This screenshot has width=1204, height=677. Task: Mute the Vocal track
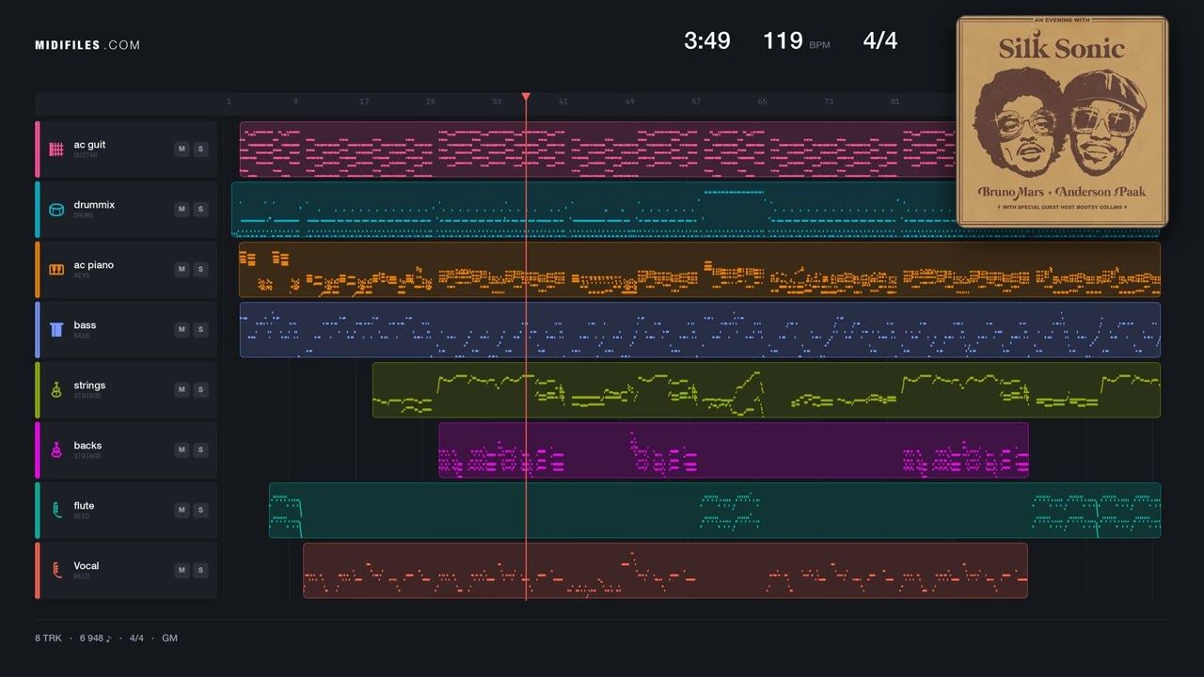click(x=182, y=570)
